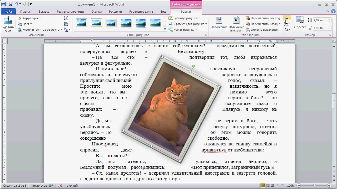
Task: Click the Страница: 2 из 3 status indicator
Action: 15,186
